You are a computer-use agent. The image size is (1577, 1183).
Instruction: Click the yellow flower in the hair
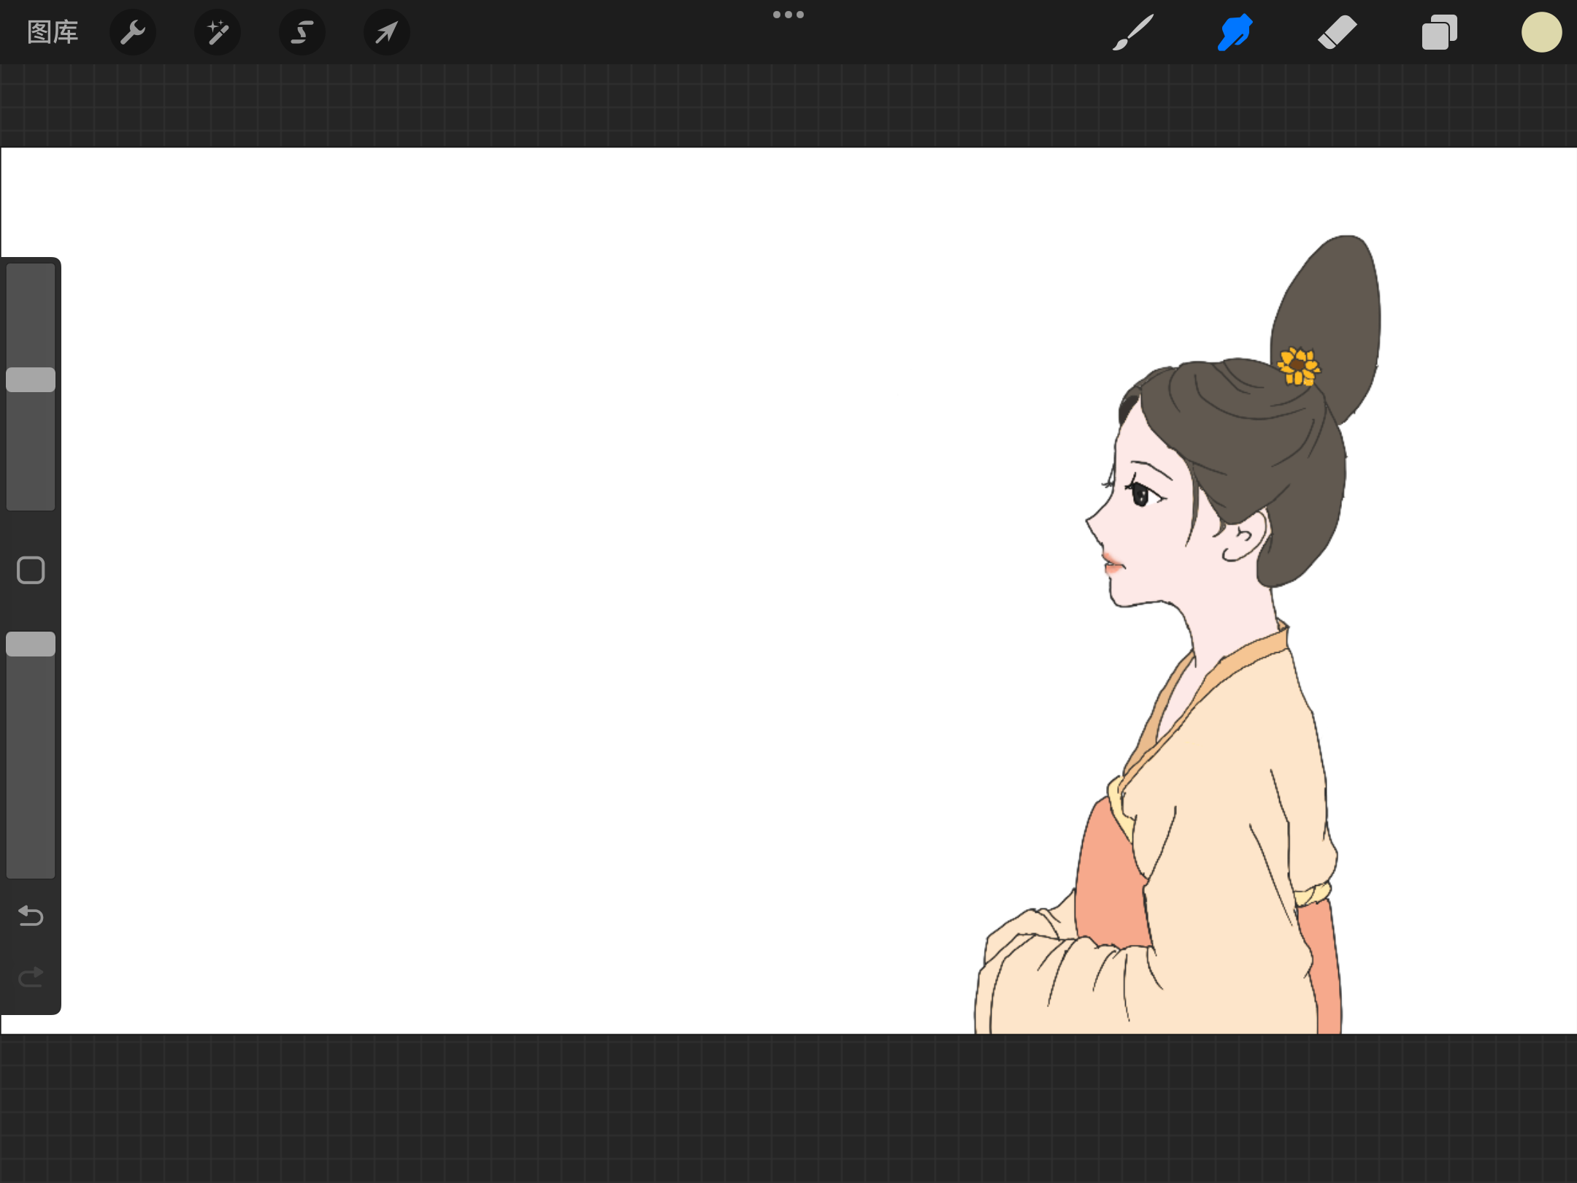tap(1299, 366)
